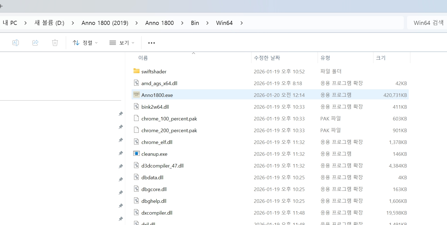
Task: Navigate to 새 볼륨 (D:) breadcrumb
Action: point(49,23)
